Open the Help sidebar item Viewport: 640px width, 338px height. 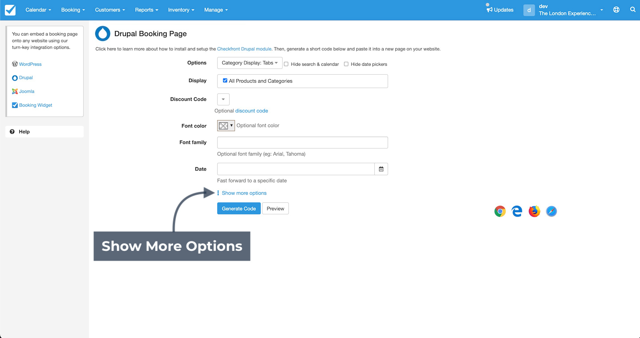[x=45, y=132]
